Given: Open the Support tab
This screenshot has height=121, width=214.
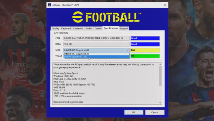Looking at the screenshot, I should 124,28.
